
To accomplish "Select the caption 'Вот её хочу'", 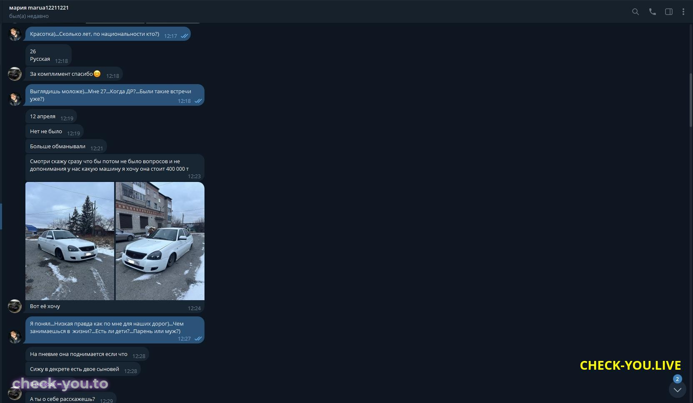I will [45, 306].
